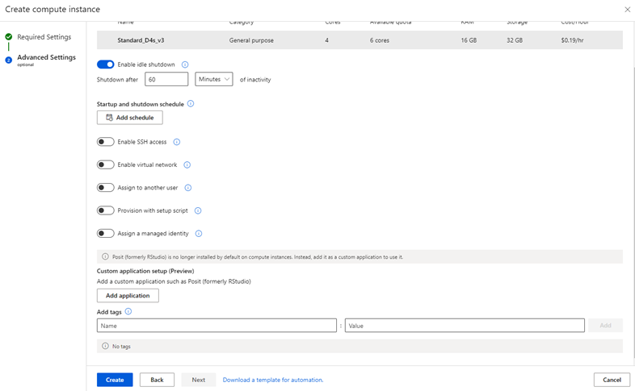The width and height of the screenshot is (635, 391).
Task: Enable SSH access toggle
Action: pos(105,142)
